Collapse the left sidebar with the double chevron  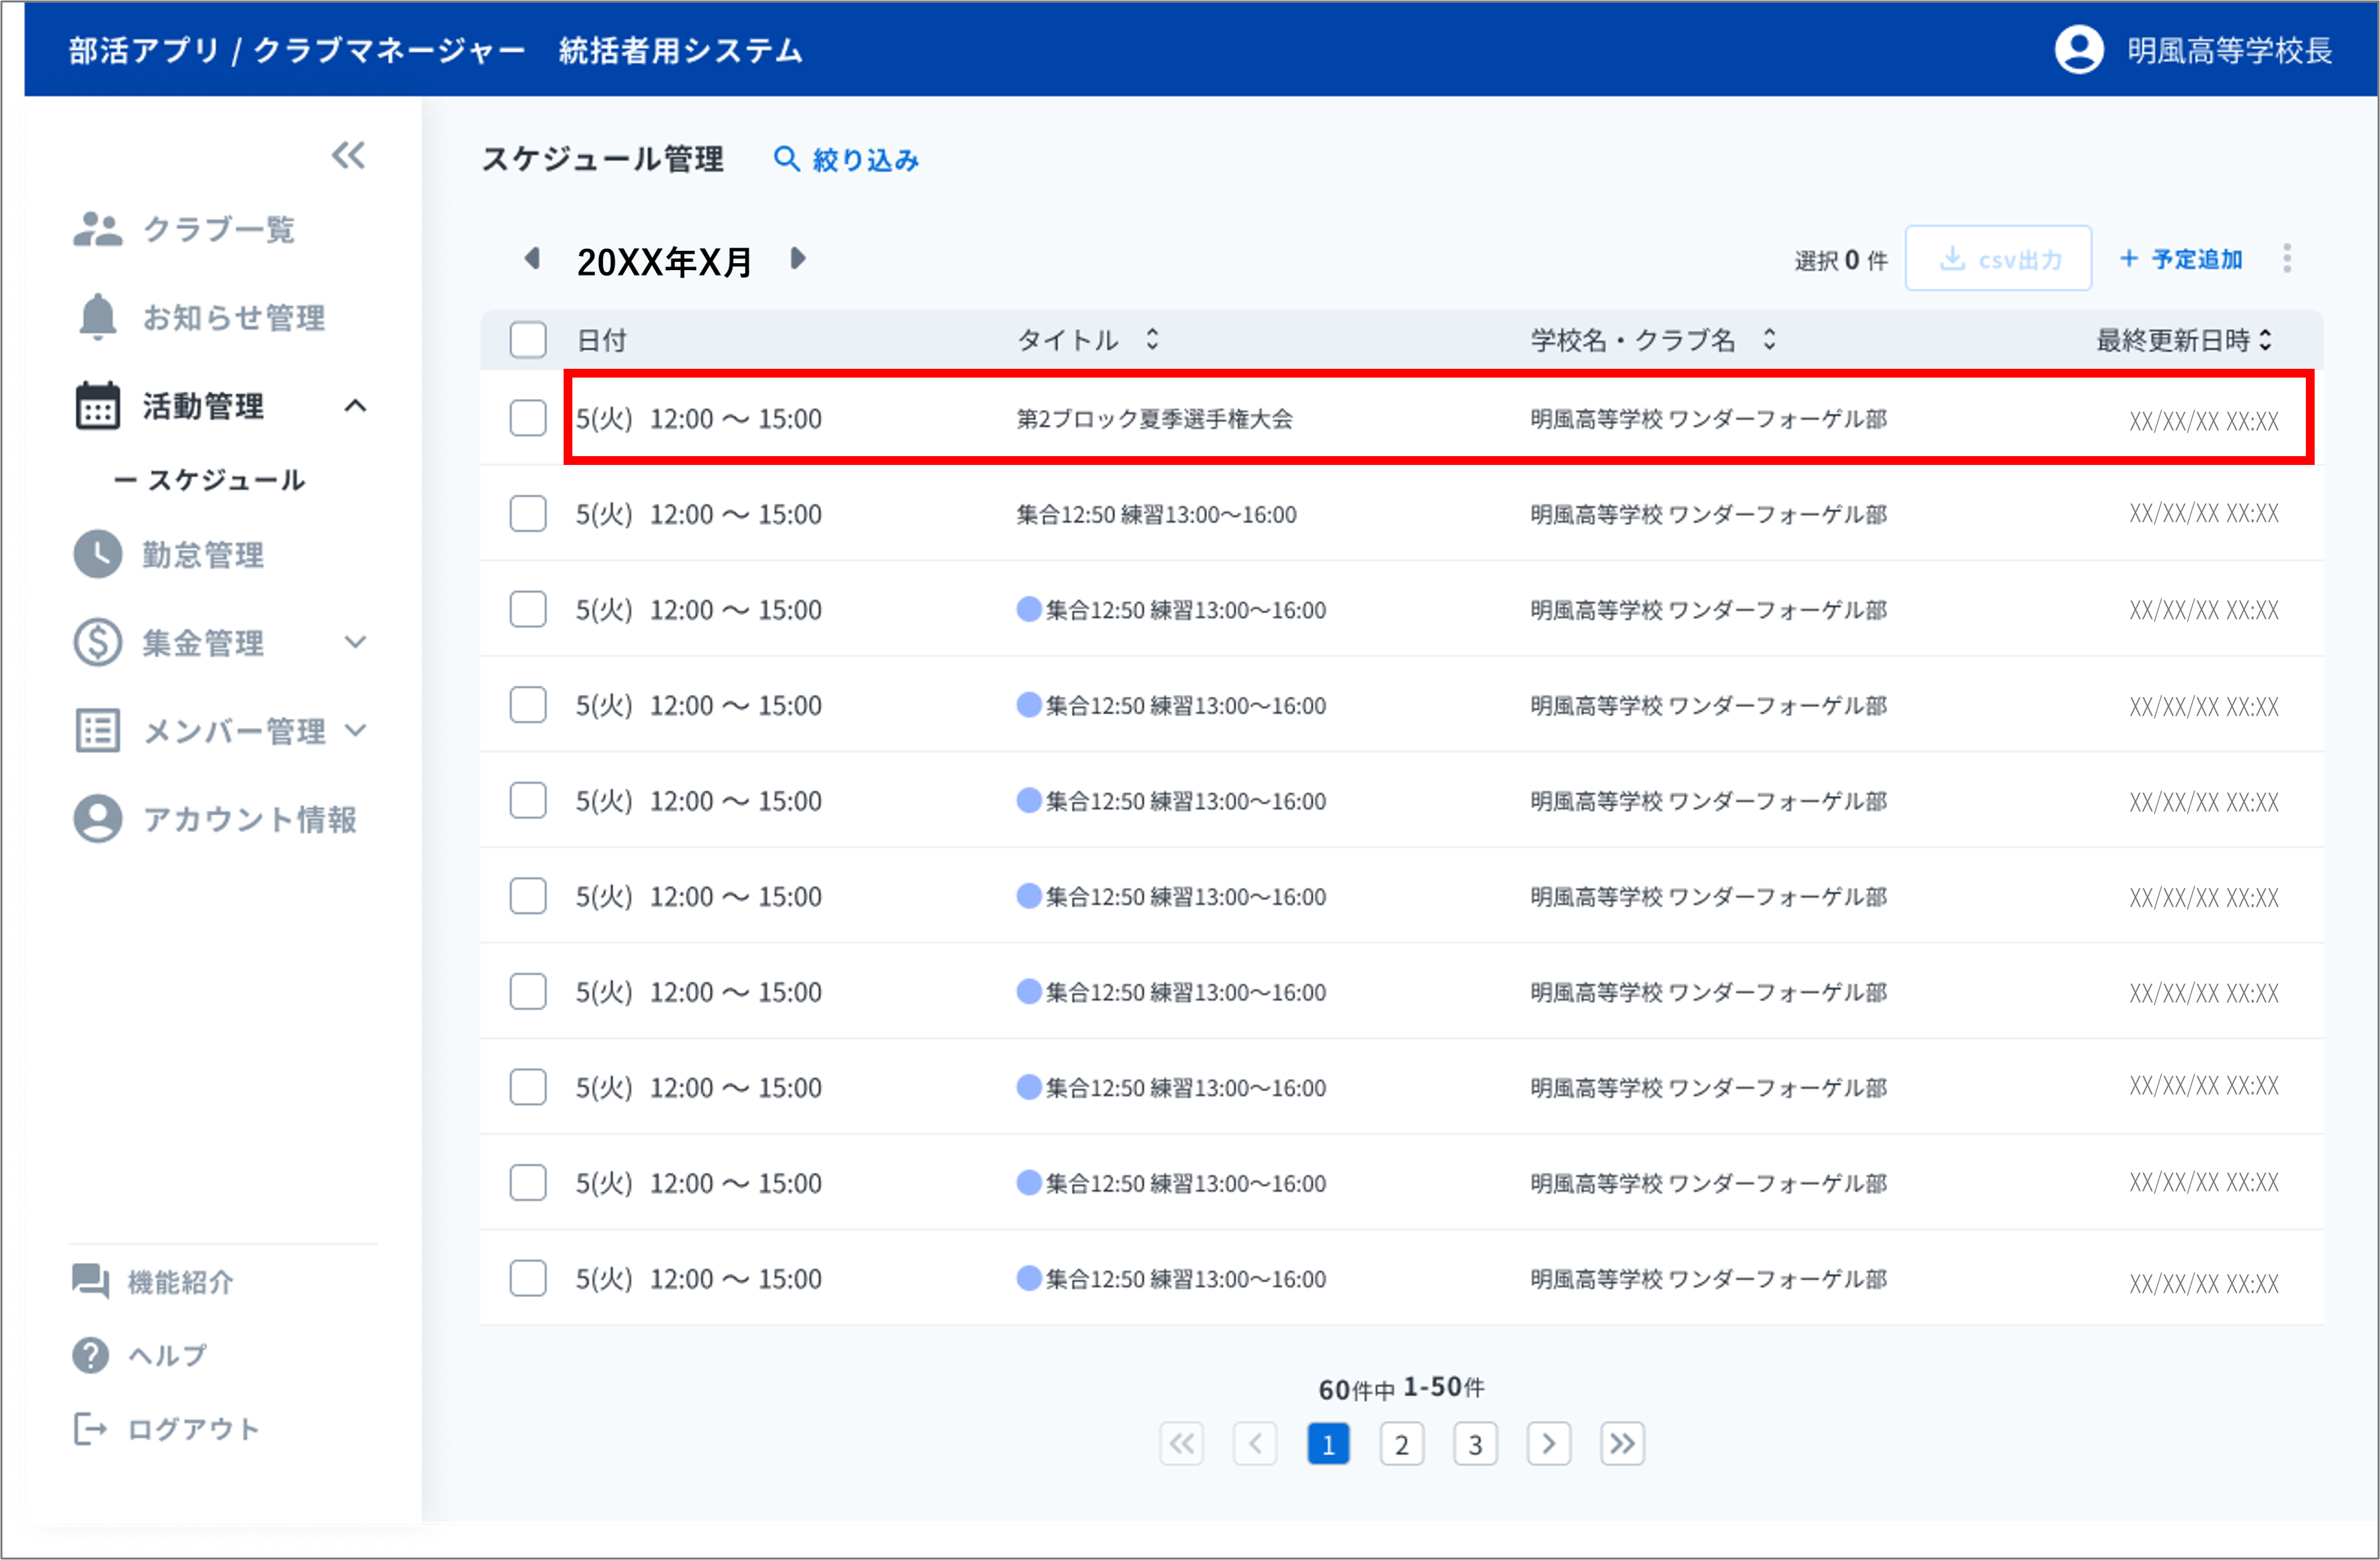click(348, 155)
